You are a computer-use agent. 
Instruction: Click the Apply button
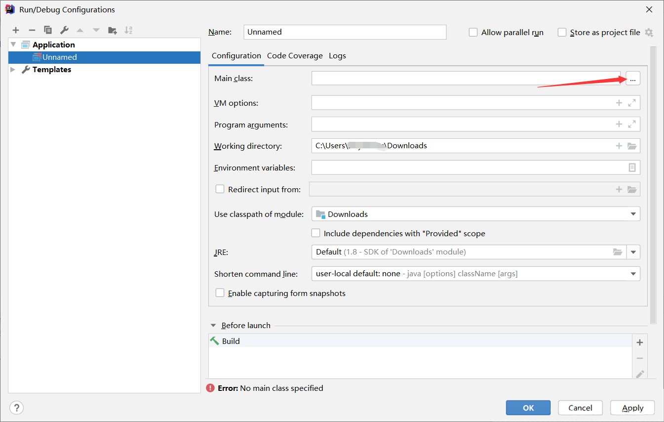[x=632, y=408]
